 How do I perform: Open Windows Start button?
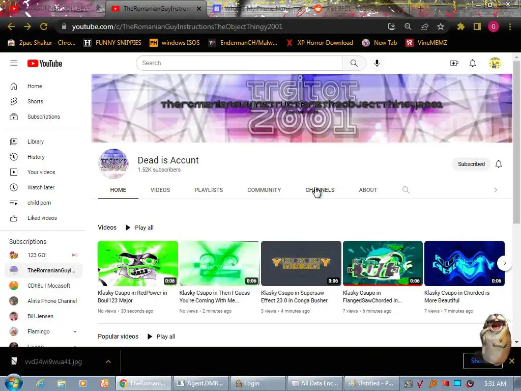coord(13,383)
